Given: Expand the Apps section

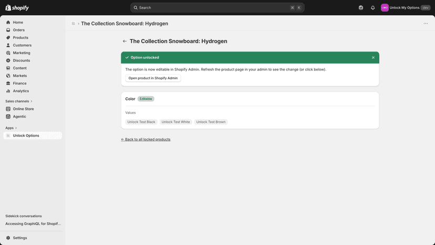Looking at the screenshot, I should [x=11, y=128].
